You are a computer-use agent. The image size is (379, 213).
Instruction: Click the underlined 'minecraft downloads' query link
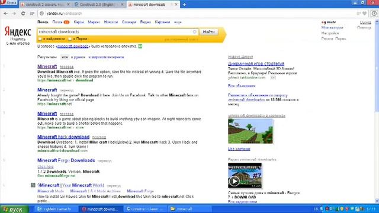(73, 46)
